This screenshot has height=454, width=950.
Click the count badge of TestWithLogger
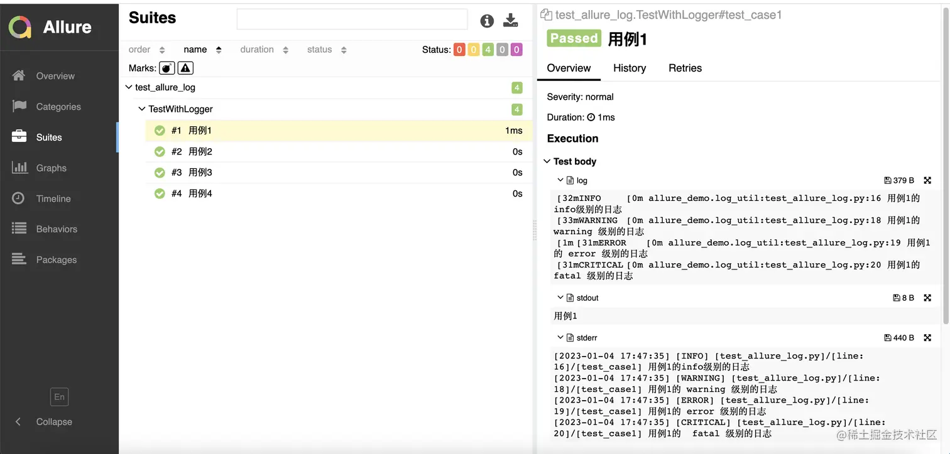(517, 109)
